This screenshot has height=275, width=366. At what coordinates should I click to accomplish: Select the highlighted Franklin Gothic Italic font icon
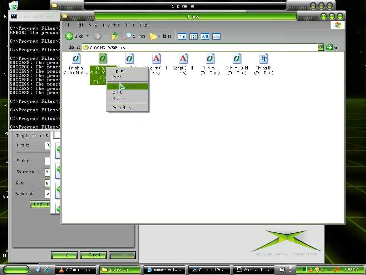[x=103, y=58]
